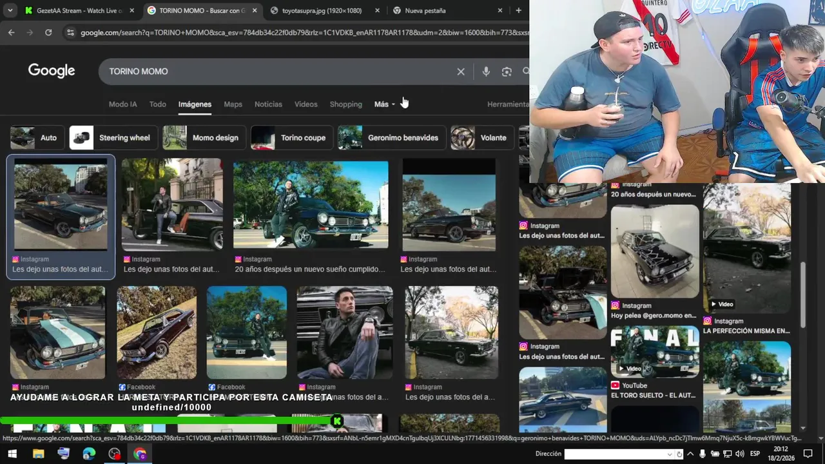Open network status tray icon
This screenshot has width=825, height=464.
coord(727,454)
